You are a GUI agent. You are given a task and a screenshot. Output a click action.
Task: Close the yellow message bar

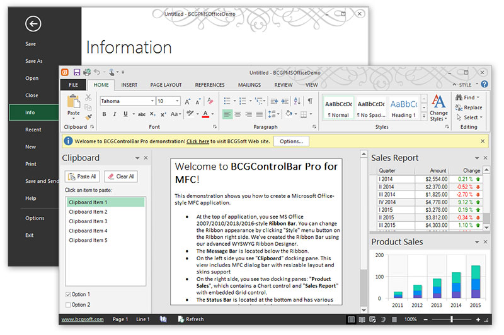coord(483,141)
